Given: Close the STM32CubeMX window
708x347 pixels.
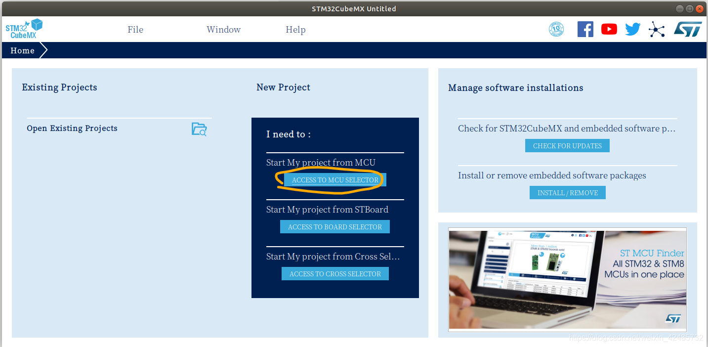Looking at the screenshot, I should pyautogui.click(x=700, y=9).
